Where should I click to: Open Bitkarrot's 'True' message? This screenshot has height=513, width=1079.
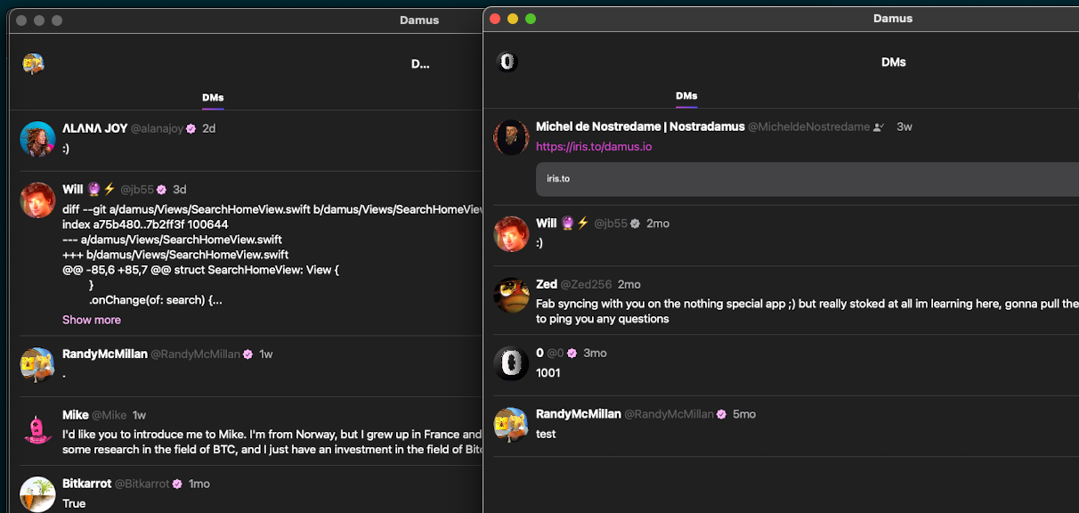(x=74, y=503)
